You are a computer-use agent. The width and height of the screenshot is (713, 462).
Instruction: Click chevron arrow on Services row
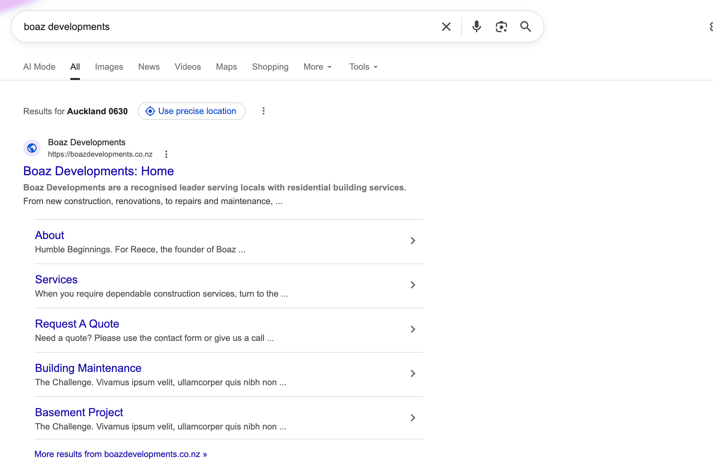tap(413, 285)
